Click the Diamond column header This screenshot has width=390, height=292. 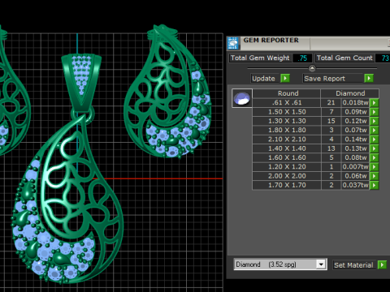350,93
